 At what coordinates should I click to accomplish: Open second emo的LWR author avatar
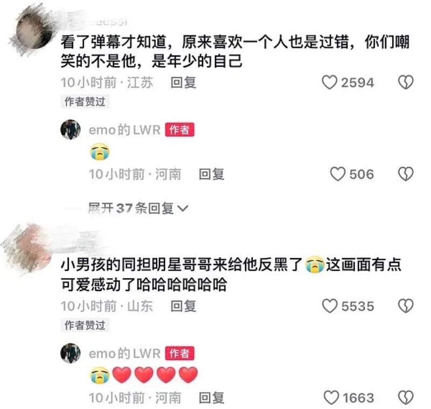click(x=71, y=353)
